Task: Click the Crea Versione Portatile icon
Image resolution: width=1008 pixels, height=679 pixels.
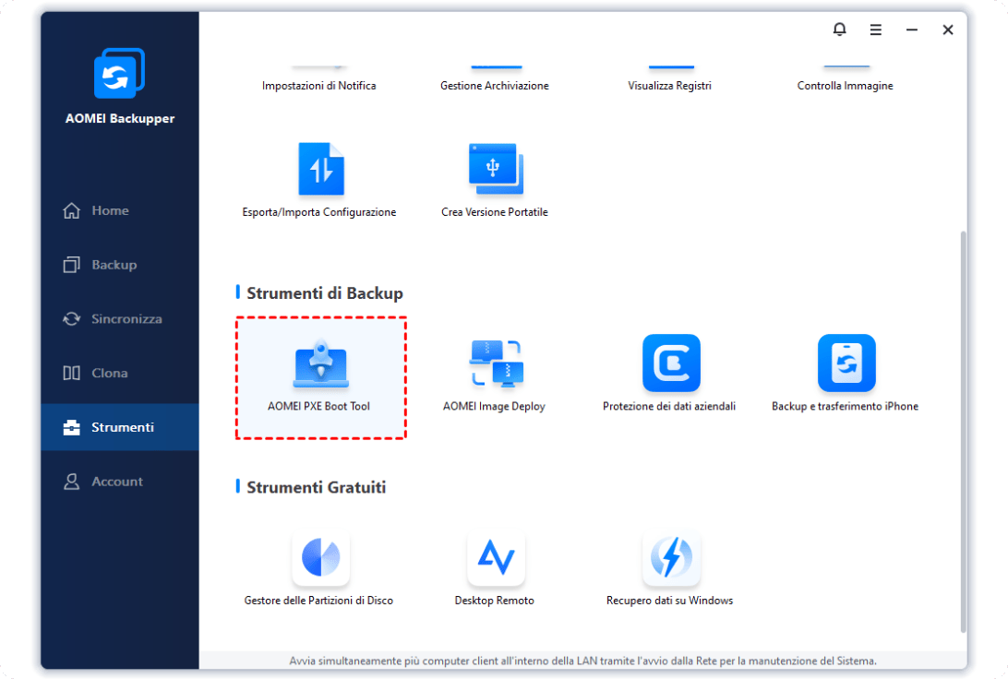Action: tap(496, 169)
